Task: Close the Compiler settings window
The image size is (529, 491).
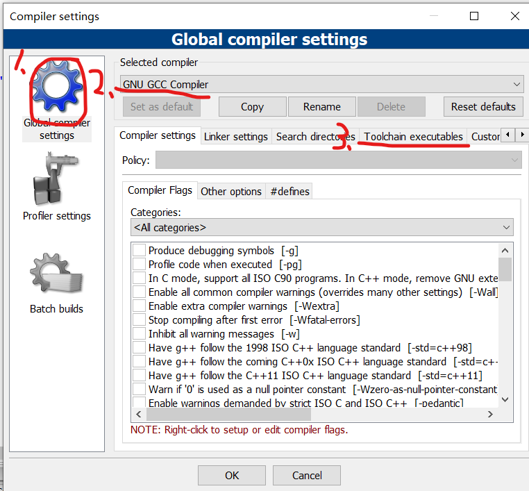Action: click(x=515, y=16)
